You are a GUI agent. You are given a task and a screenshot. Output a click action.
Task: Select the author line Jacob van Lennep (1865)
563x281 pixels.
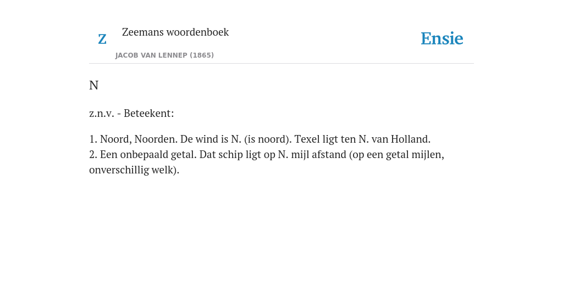tap(164, 55)
